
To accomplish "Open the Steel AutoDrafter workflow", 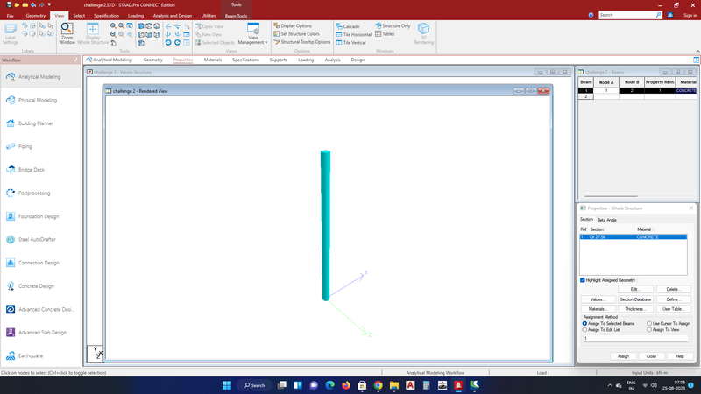I will (x=36, y=239).
